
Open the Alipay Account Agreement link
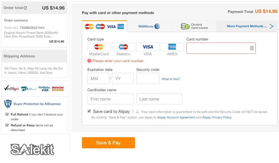(176, 117)
